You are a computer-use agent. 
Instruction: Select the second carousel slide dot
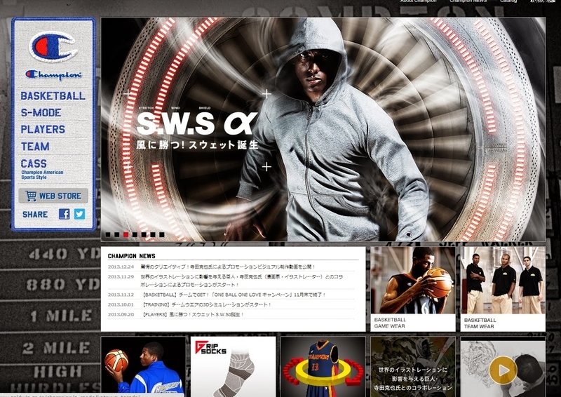click(116, 235)
